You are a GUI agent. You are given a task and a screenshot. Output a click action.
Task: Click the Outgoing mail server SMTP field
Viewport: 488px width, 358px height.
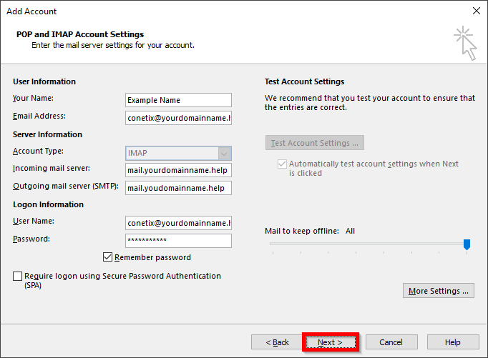coord(178,188)
